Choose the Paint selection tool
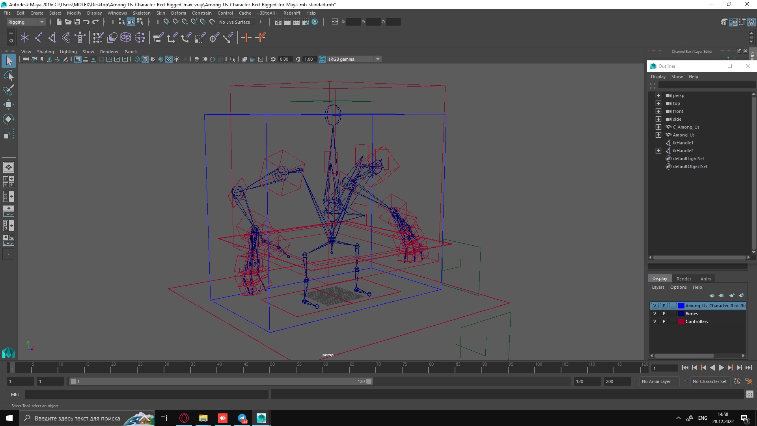This screenshot has height=426, width=757. [9, 90]
